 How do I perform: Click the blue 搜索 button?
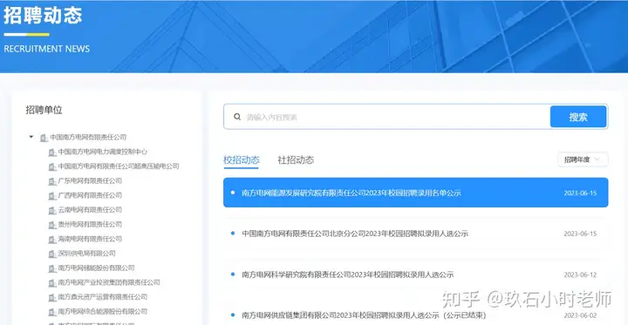[x=578, y=117]
